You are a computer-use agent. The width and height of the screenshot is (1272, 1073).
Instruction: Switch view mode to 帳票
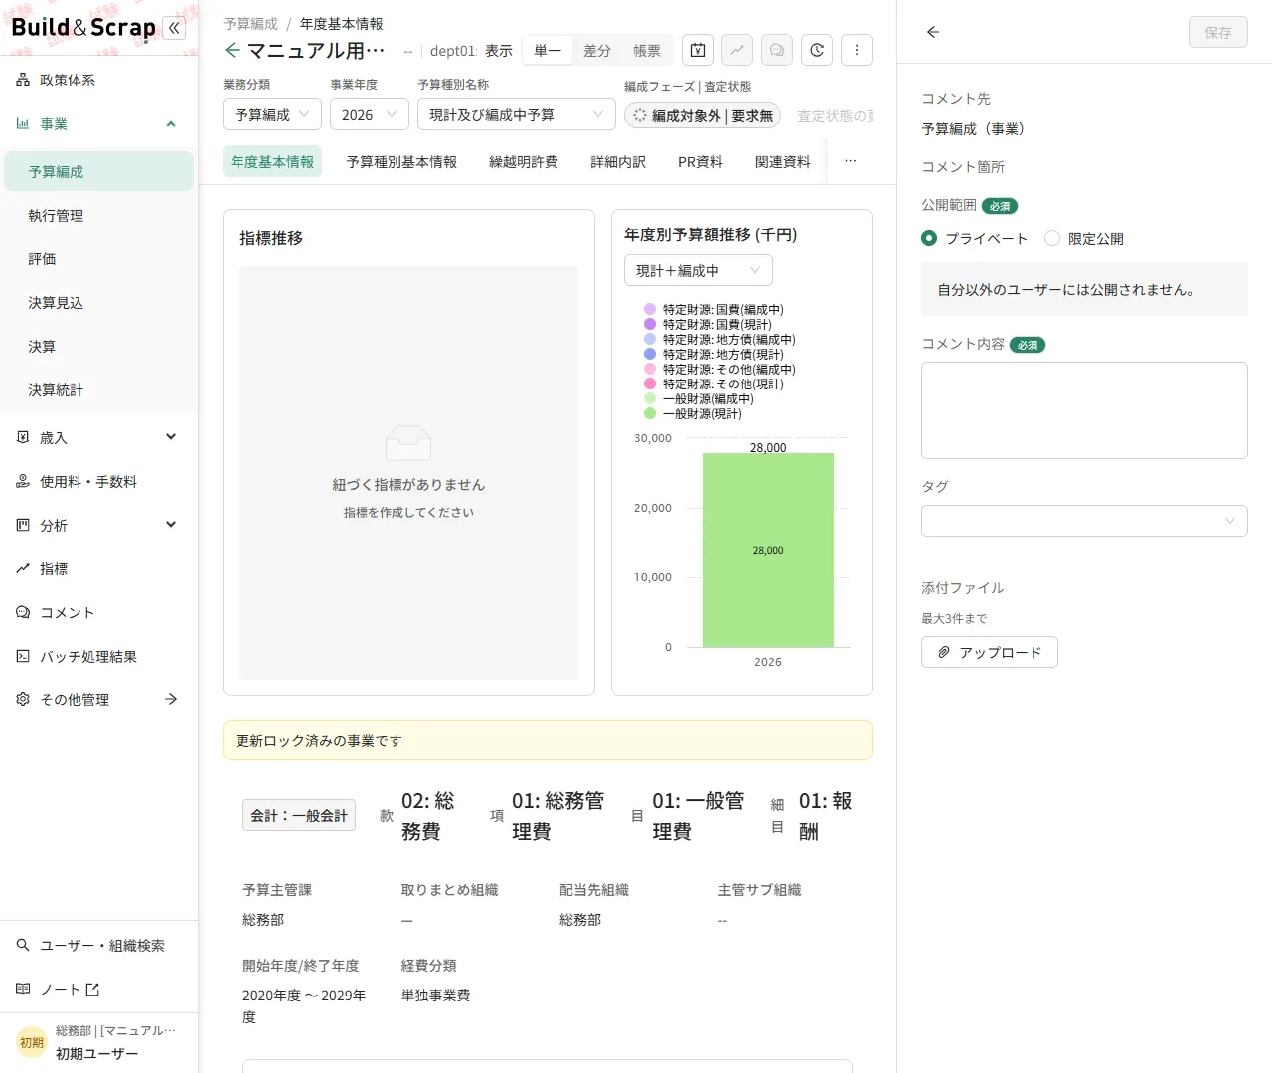point(647,51)
